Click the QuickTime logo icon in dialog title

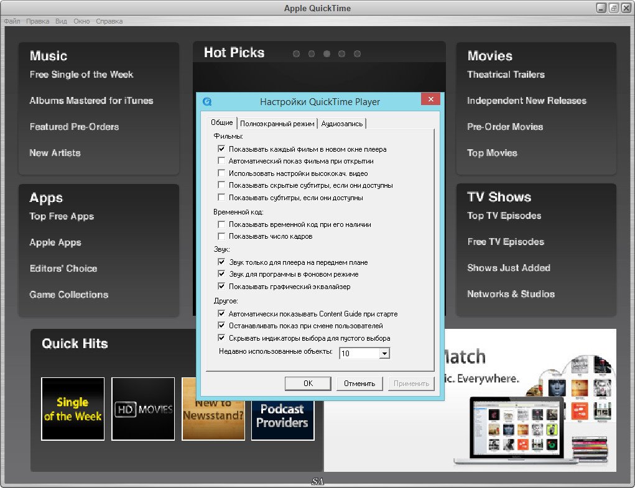pos(207,101)
